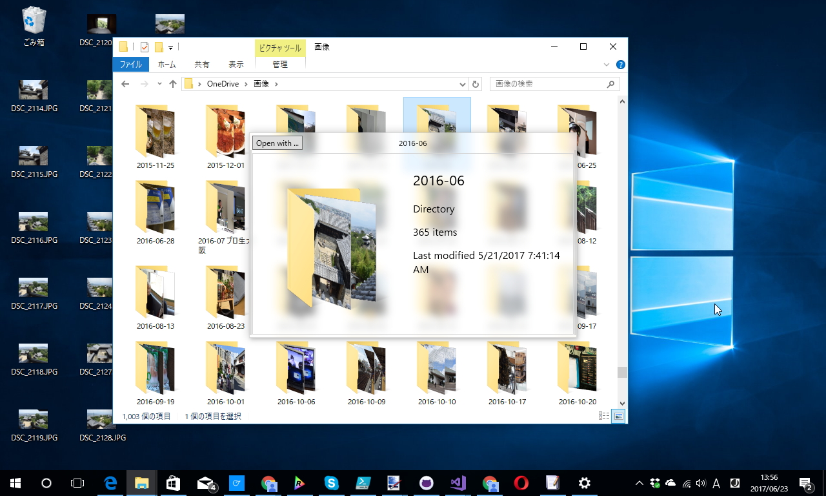Click 画像 in the address breadcrumb

pos(261,84)
